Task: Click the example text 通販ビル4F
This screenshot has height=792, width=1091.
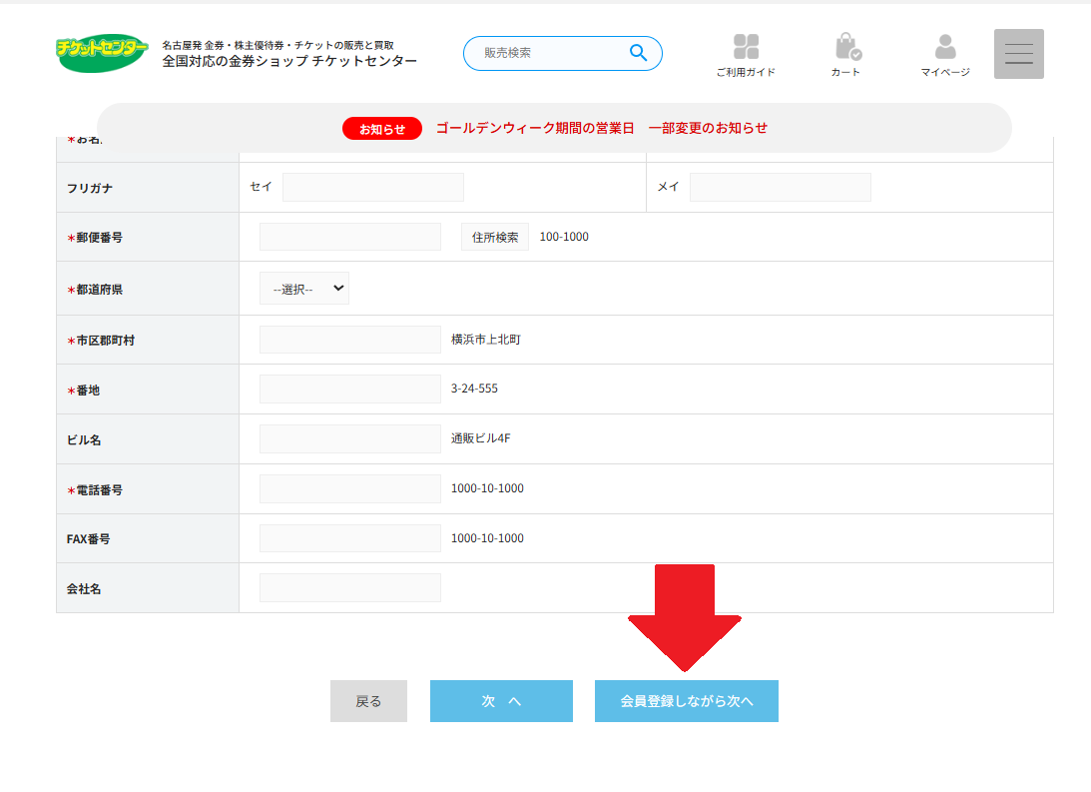Action: click(x=480, y=438)
